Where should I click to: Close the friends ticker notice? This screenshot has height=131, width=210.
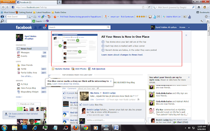coord(189,77)
